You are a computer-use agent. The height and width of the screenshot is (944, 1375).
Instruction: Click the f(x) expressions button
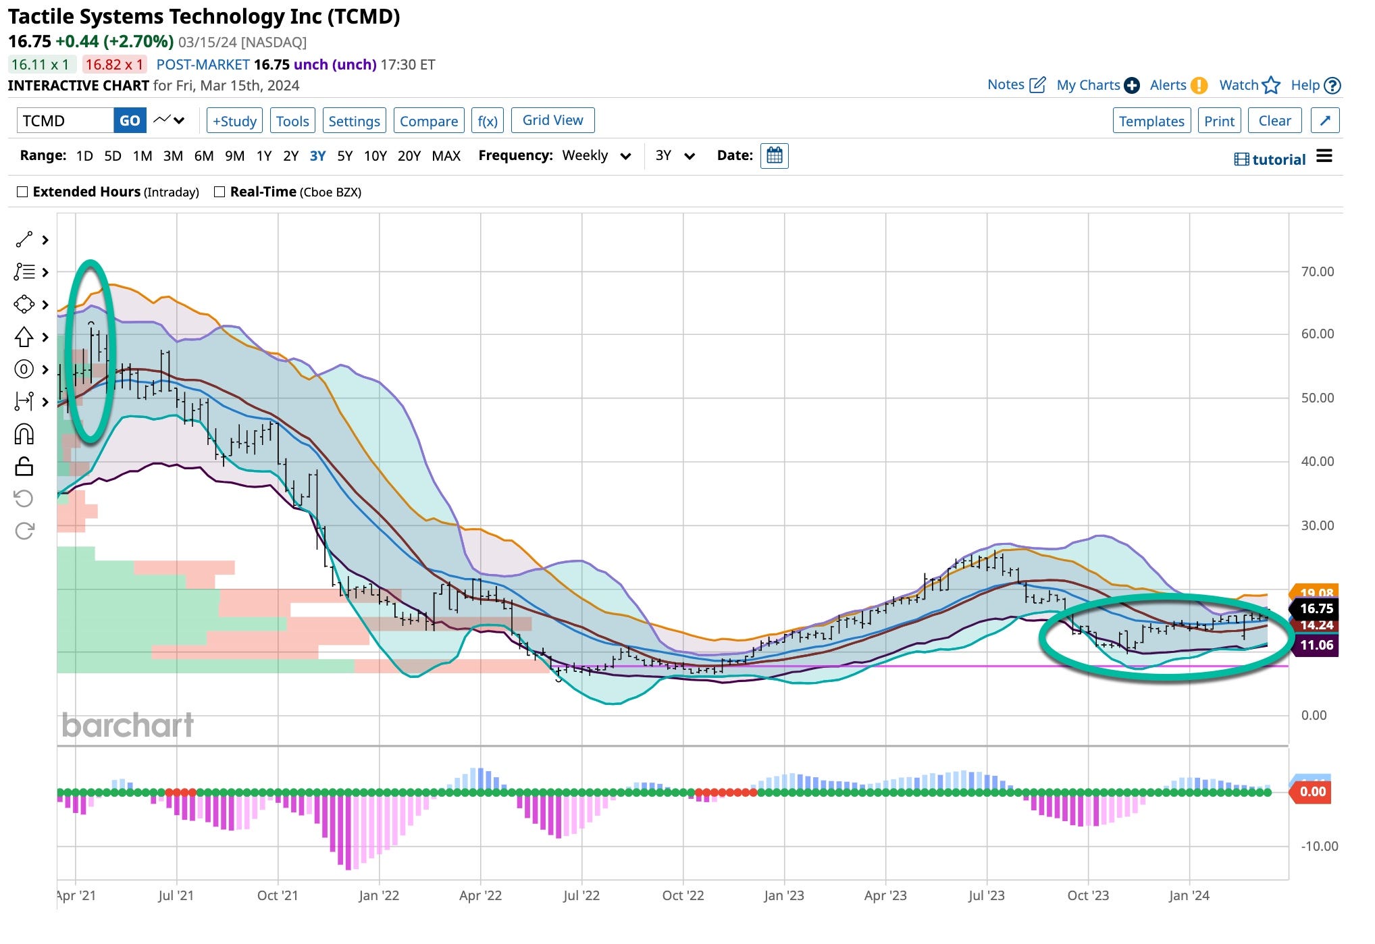click(488, 121)
